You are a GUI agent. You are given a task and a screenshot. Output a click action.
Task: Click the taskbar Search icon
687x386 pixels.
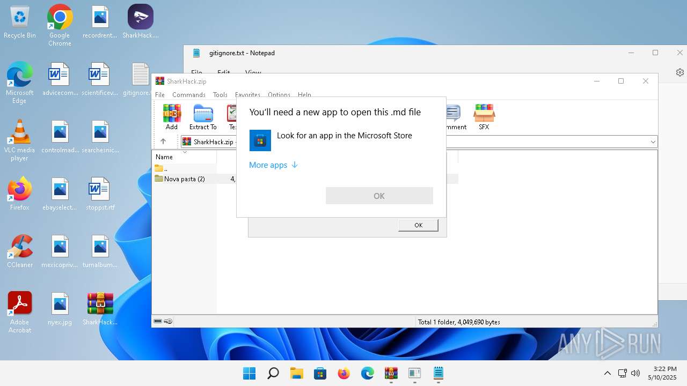pos(273,373)
